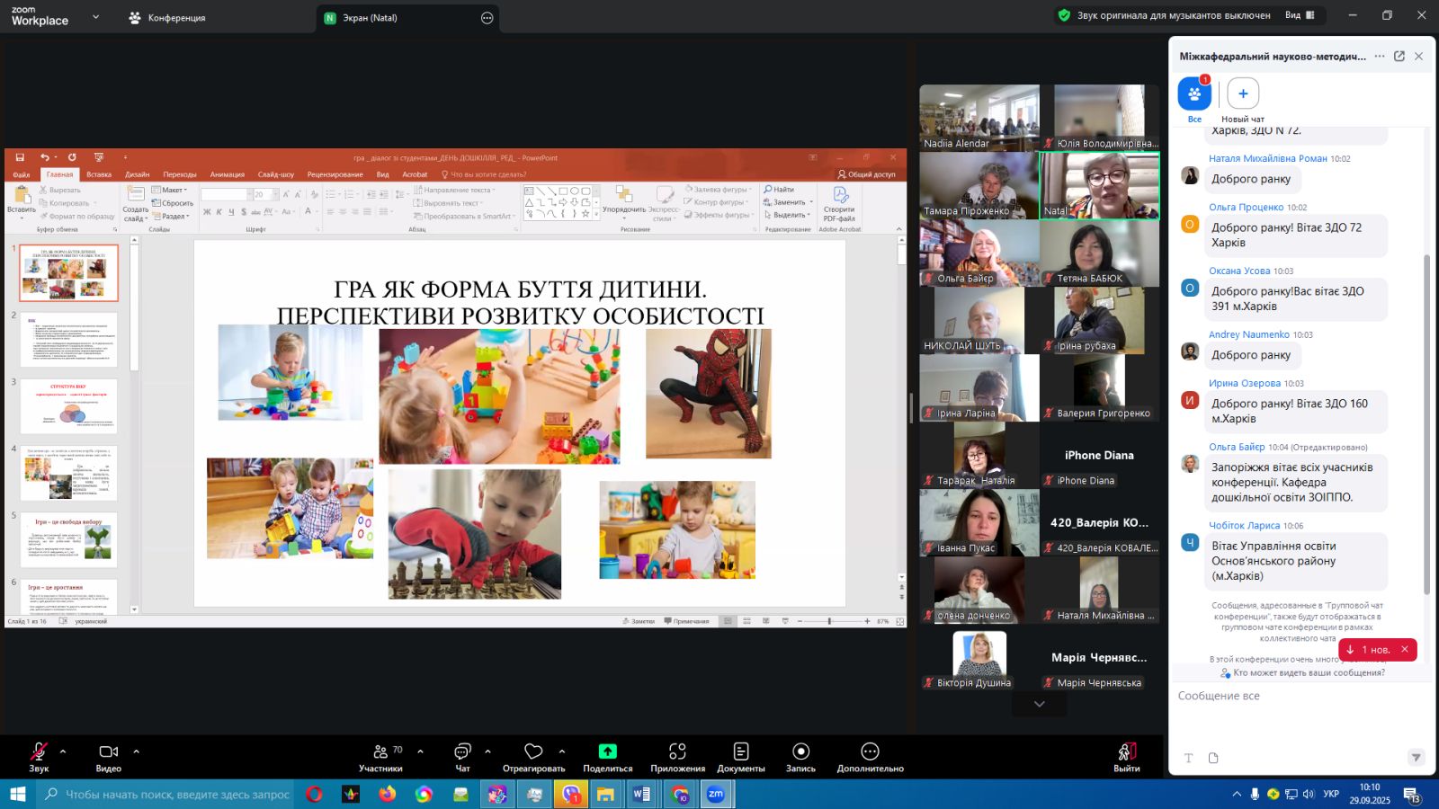The width and height of the screenshot is (1439, 809).
Task: Click the red Выйти leave button
Action: 1127,755
